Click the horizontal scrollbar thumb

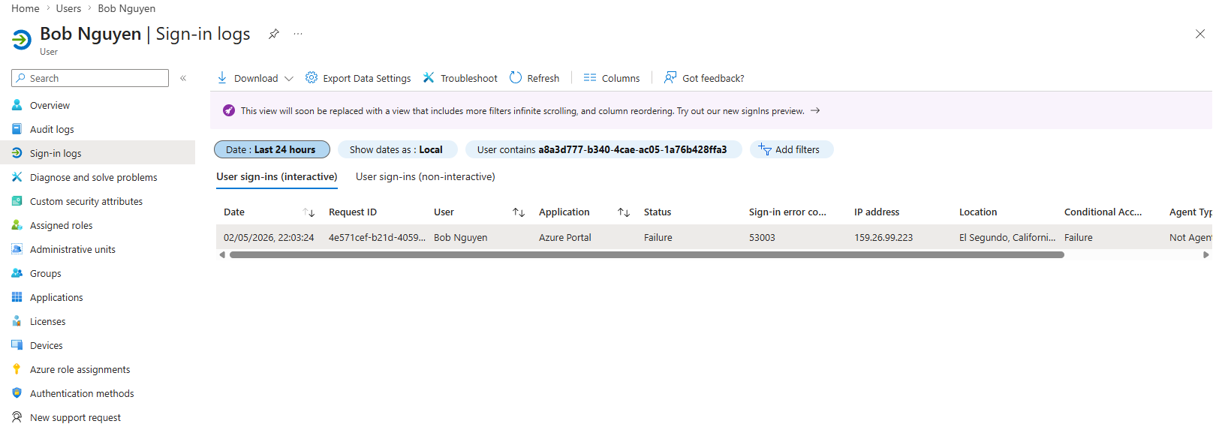[647, 255]
